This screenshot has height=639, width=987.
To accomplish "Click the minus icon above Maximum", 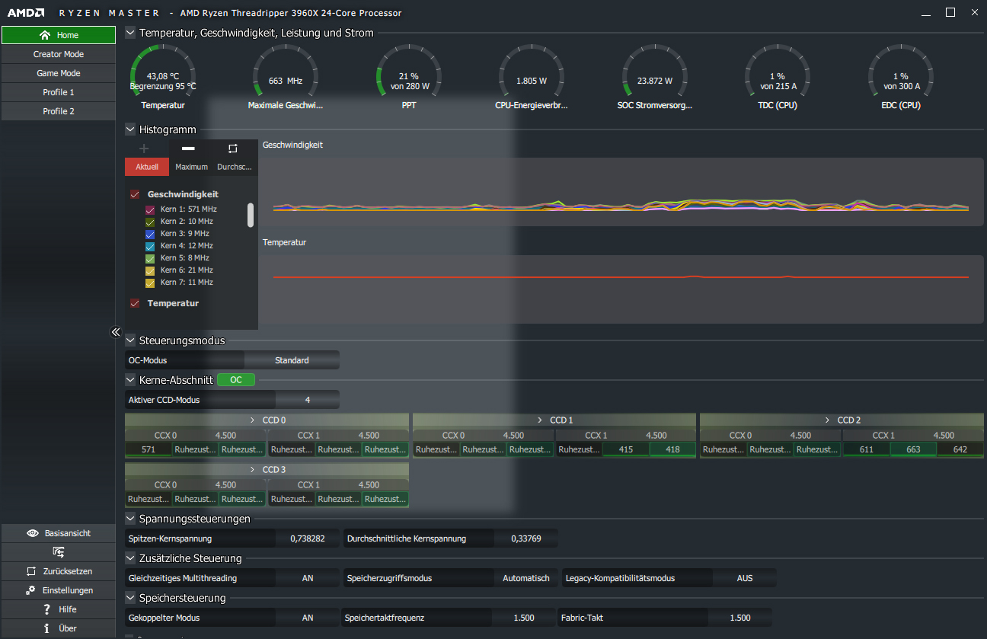I will (188, 149).
